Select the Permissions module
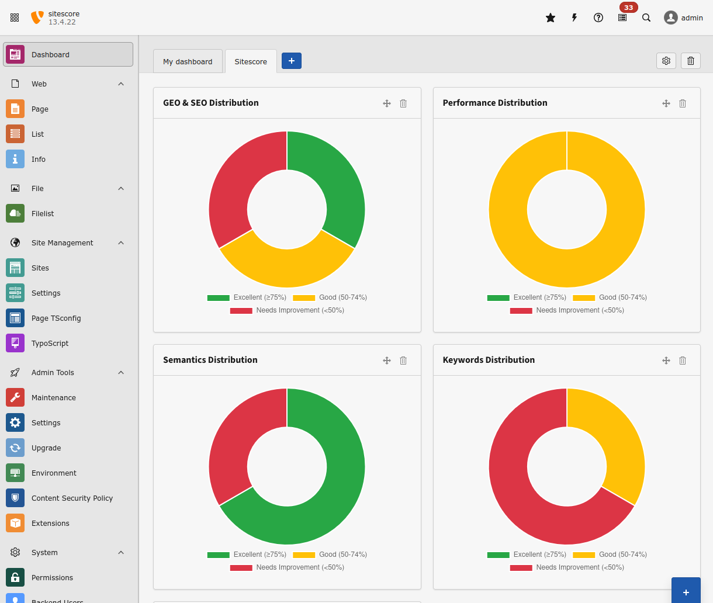Image resolution: width=713 pixels, height=603 pixels. [x=51, y=577]
